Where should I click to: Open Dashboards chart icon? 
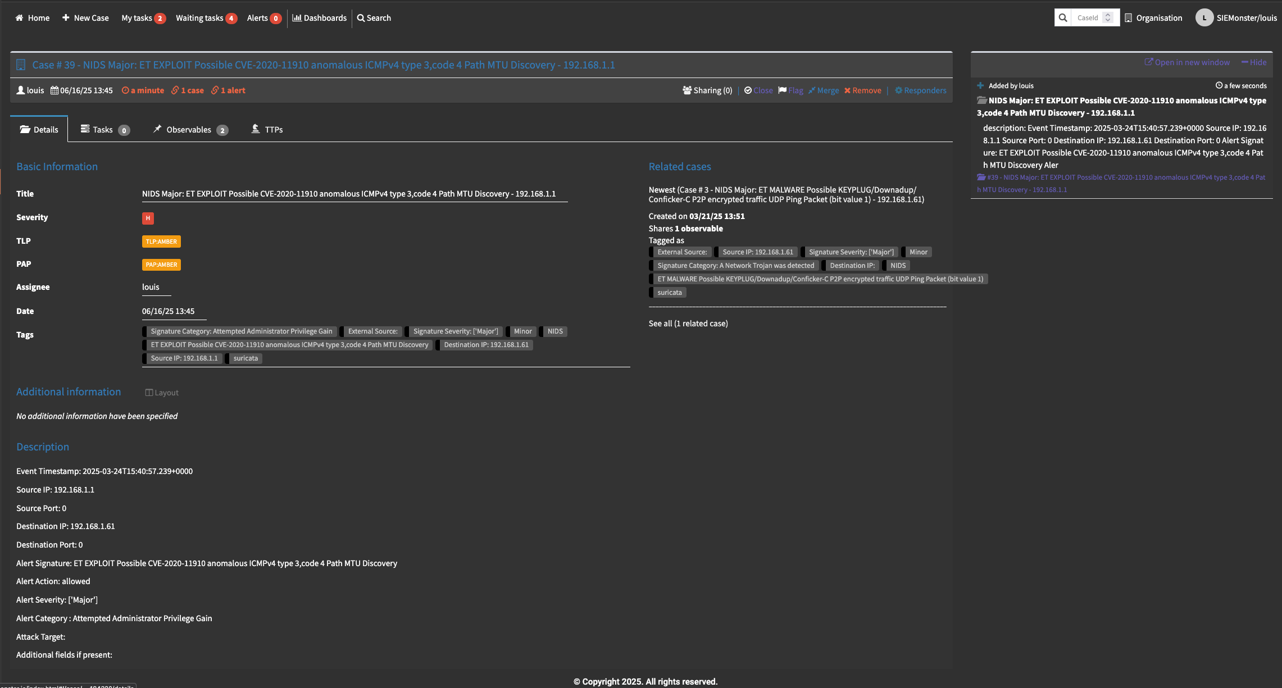tap(297, 18)
